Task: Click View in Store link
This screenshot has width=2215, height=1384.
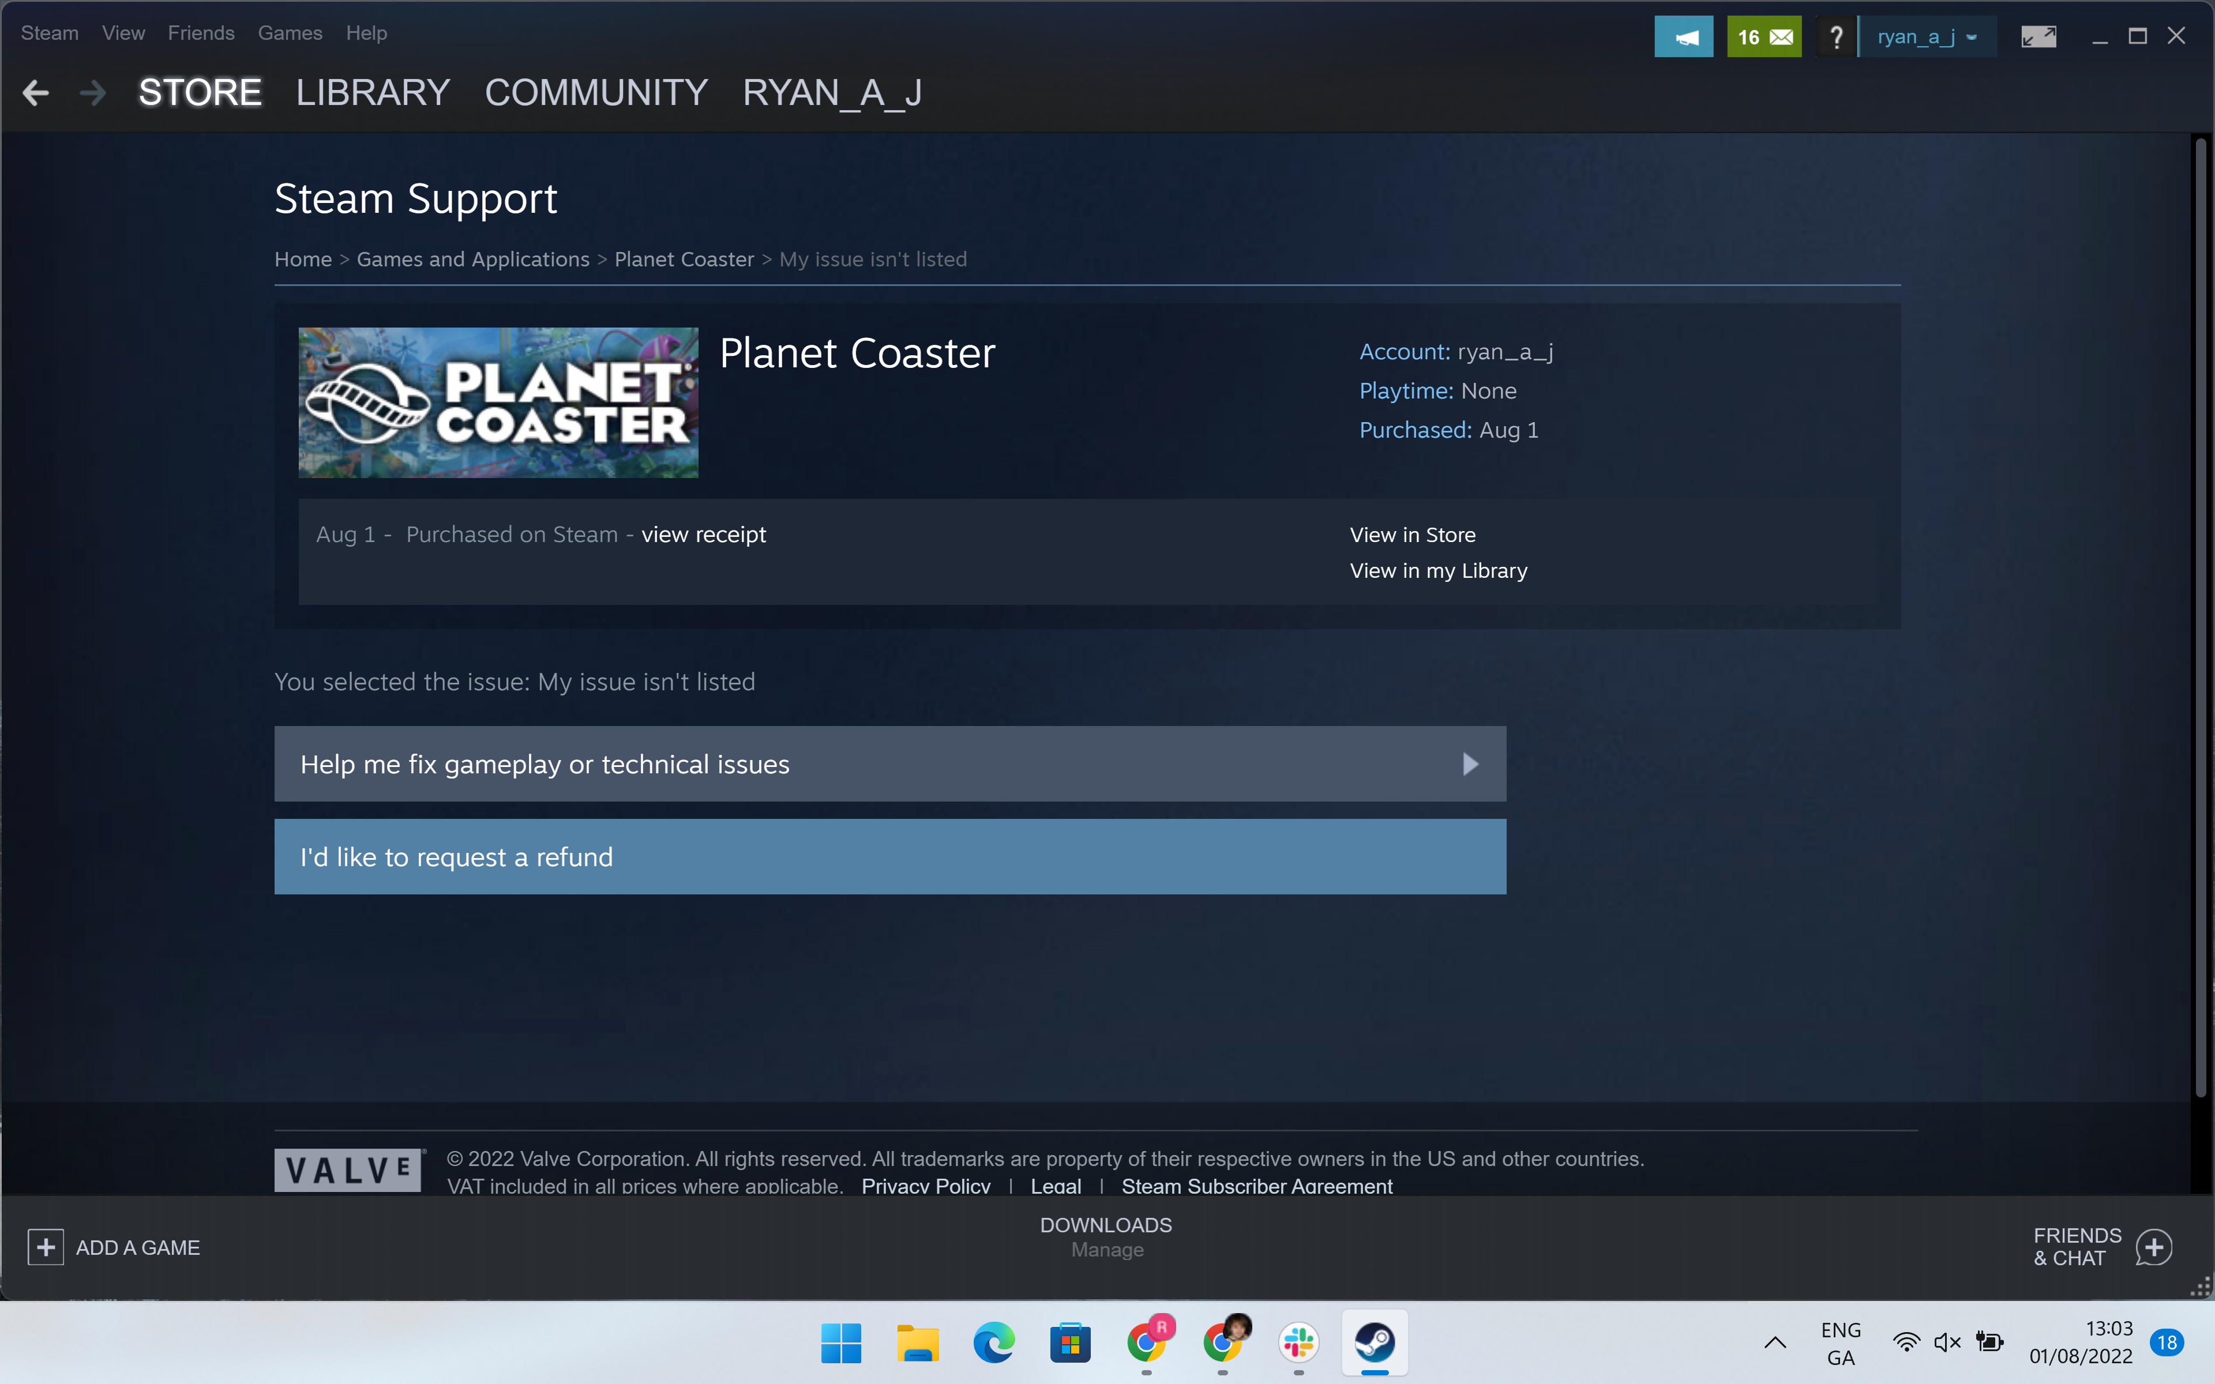Action: coord(1412,535)
